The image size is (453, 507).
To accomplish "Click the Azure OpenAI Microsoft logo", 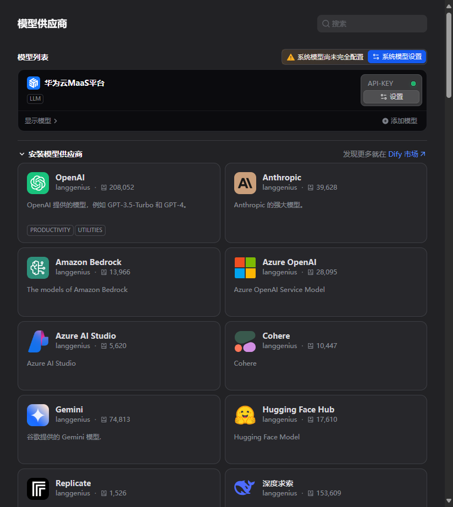I will pos(245,268).
